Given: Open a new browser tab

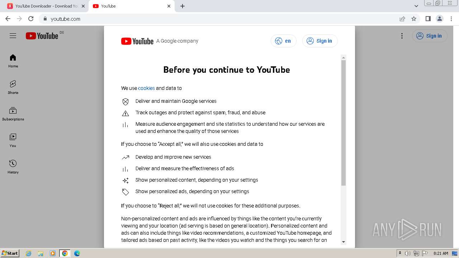Looking at the screenshot, I should click(x=183, y=6).
